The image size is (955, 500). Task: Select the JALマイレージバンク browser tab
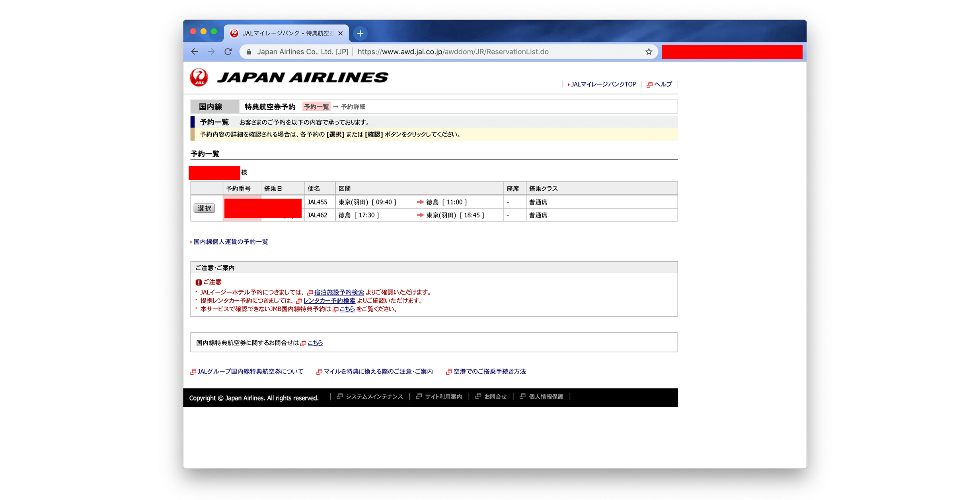(x=286, y=33)
